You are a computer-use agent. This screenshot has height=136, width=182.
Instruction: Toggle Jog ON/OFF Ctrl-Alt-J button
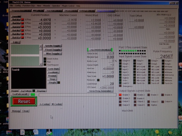click(100, 50)
